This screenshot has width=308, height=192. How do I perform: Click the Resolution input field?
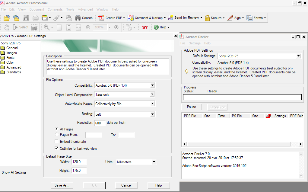tap(100, 123)
